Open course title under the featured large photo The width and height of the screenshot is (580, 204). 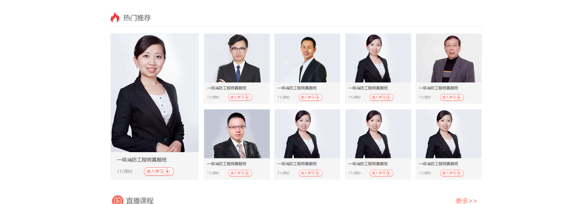pos(142,160)
